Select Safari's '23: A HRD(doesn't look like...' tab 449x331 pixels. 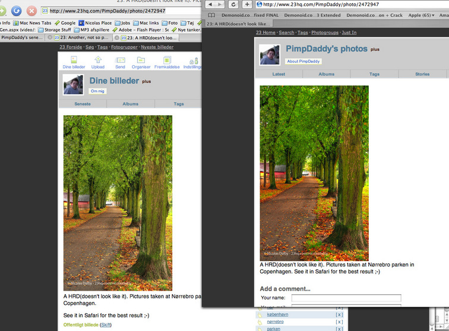pos(238,24)
